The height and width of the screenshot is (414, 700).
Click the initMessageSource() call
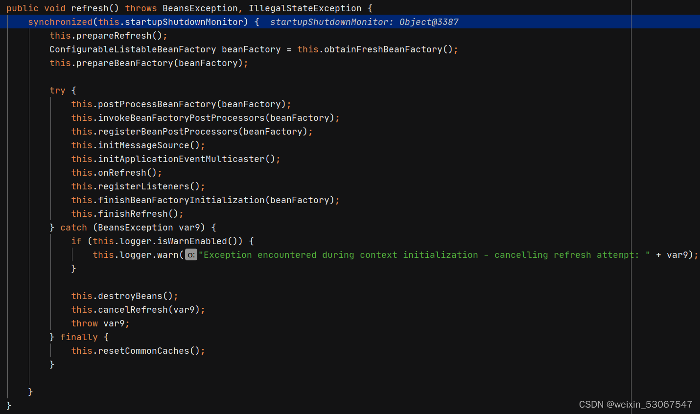coord(149,145)
